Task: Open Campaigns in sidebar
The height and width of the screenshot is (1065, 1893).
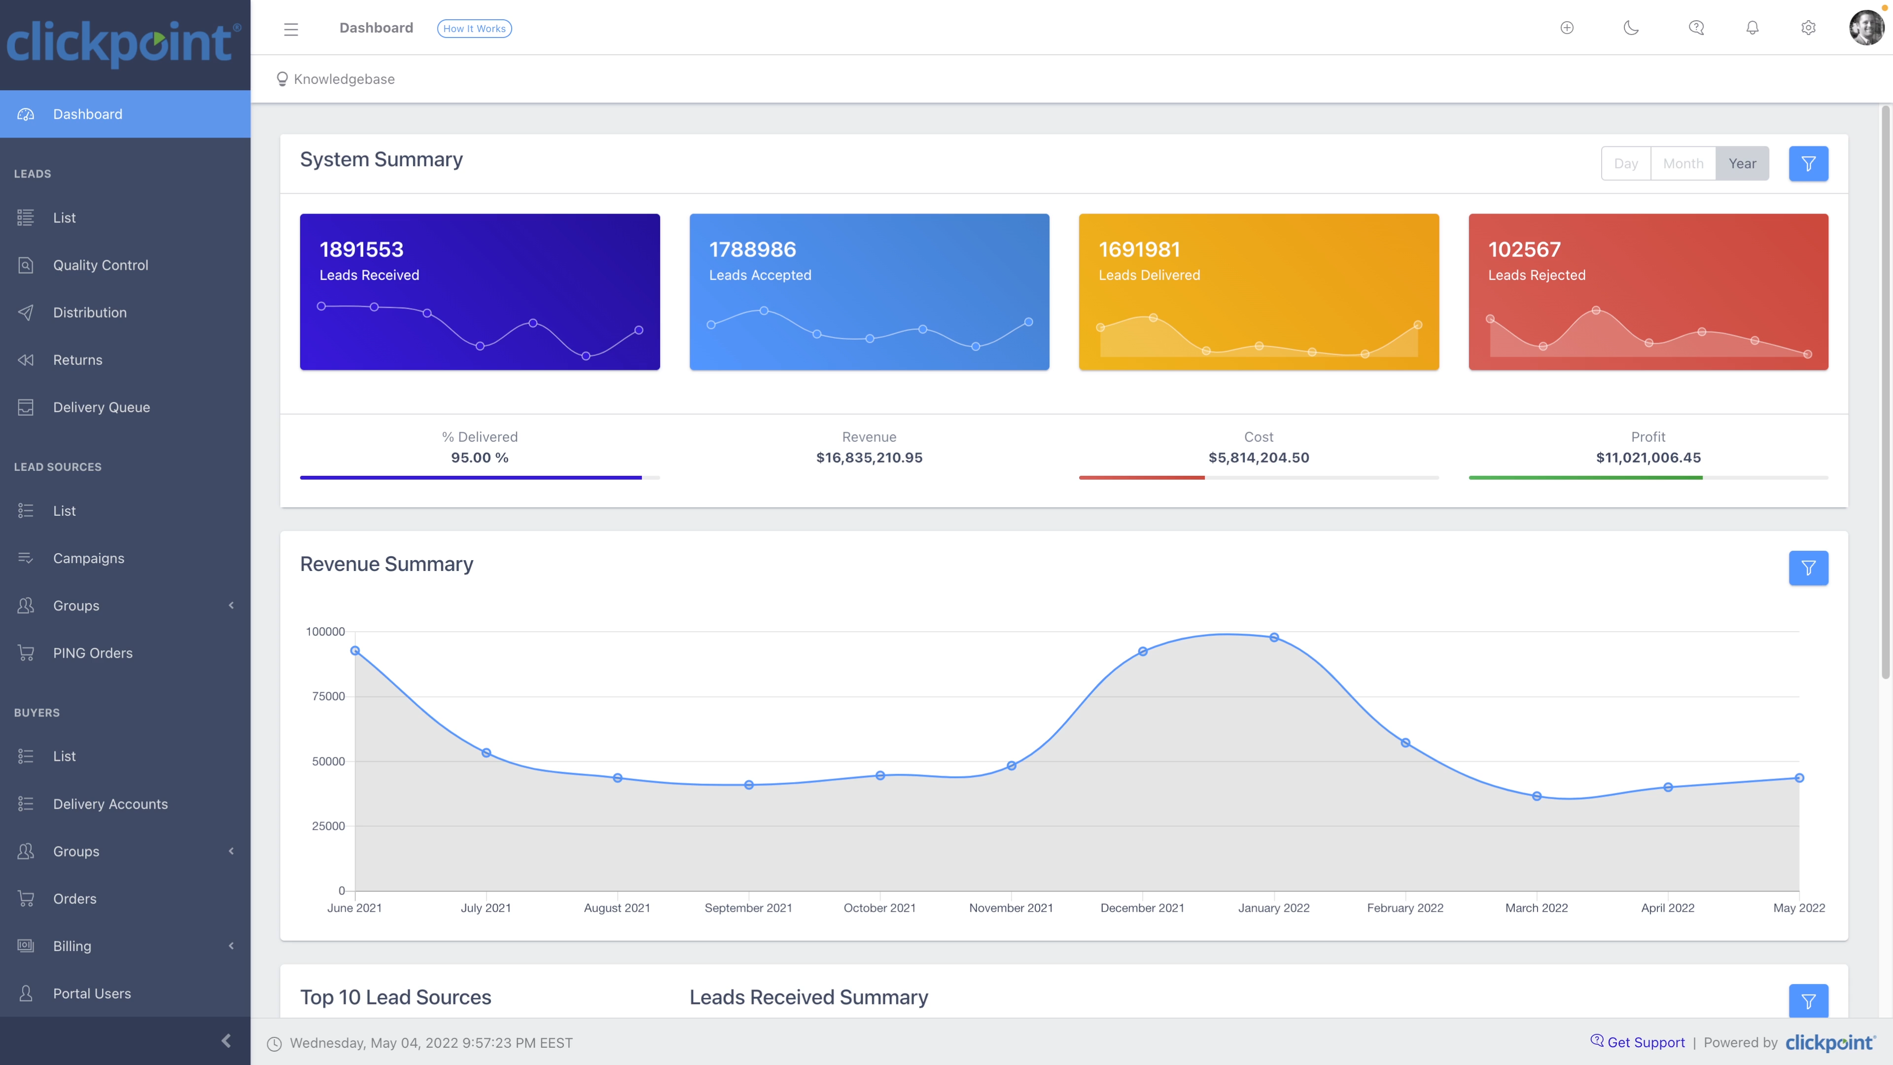Action: 125,558
